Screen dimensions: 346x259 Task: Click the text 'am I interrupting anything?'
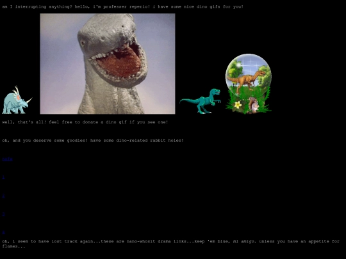pyautogui.click(x=37, y=6)
